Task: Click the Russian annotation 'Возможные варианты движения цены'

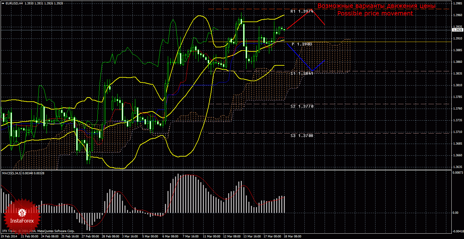Action: coord(376,6)
